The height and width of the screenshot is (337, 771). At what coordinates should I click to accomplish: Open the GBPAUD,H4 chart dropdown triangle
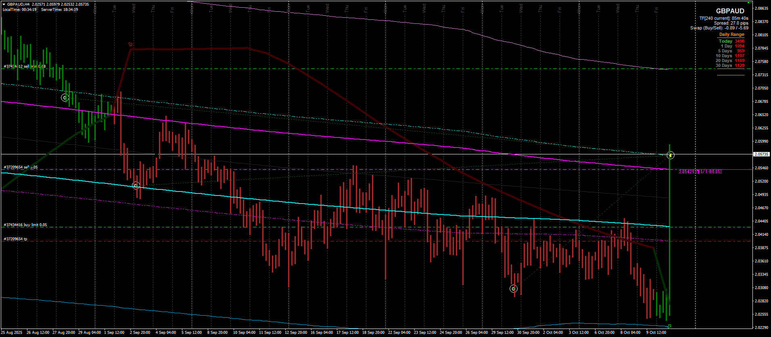[x=4, y=4]
